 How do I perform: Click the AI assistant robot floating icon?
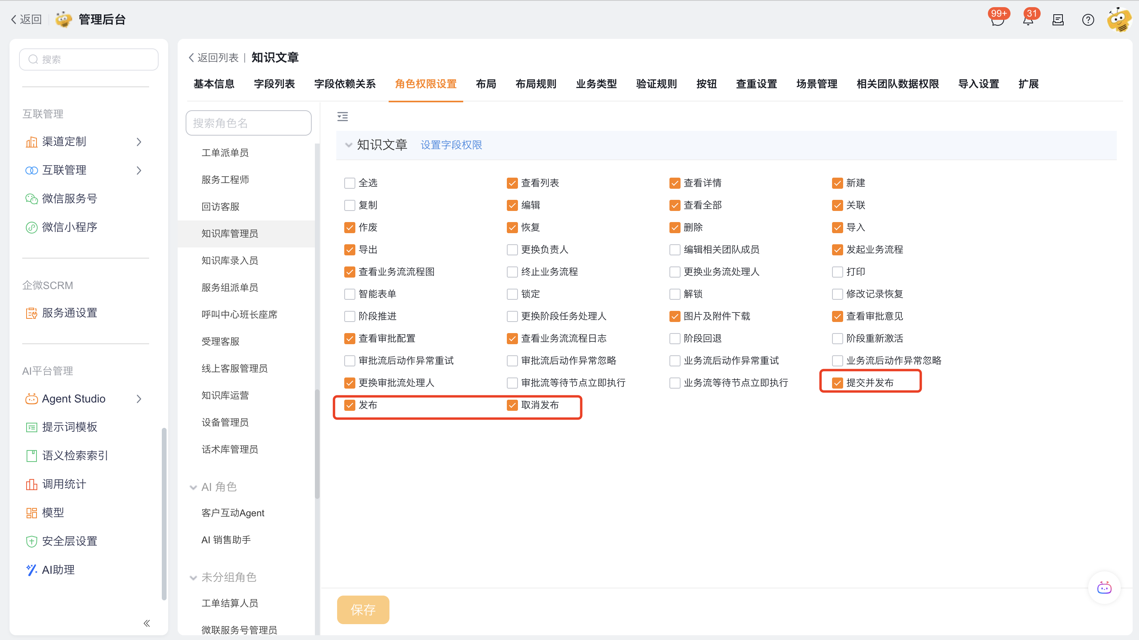pyautogui.click(x=1104, y=588)
